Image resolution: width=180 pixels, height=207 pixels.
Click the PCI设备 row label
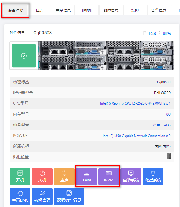(x=20, y=136)
